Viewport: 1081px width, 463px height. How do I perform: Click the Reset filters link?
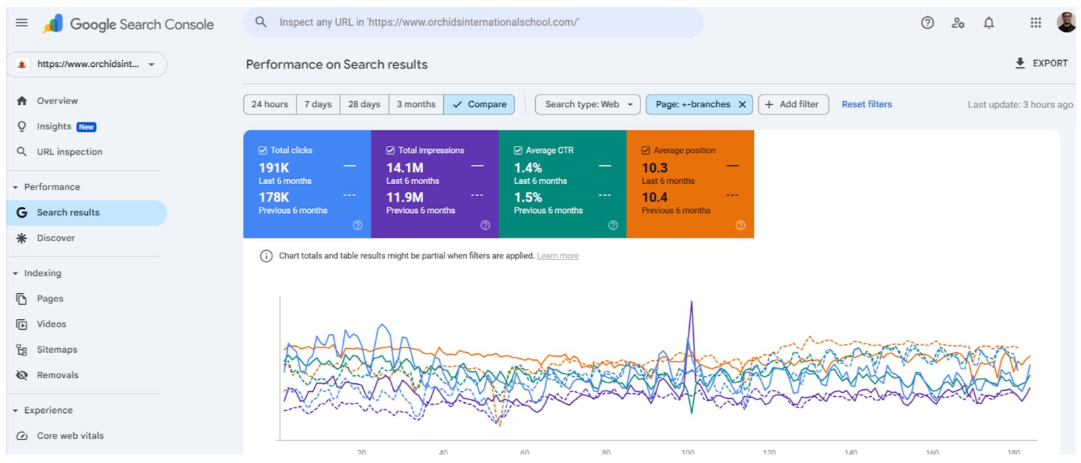(866, 104)
